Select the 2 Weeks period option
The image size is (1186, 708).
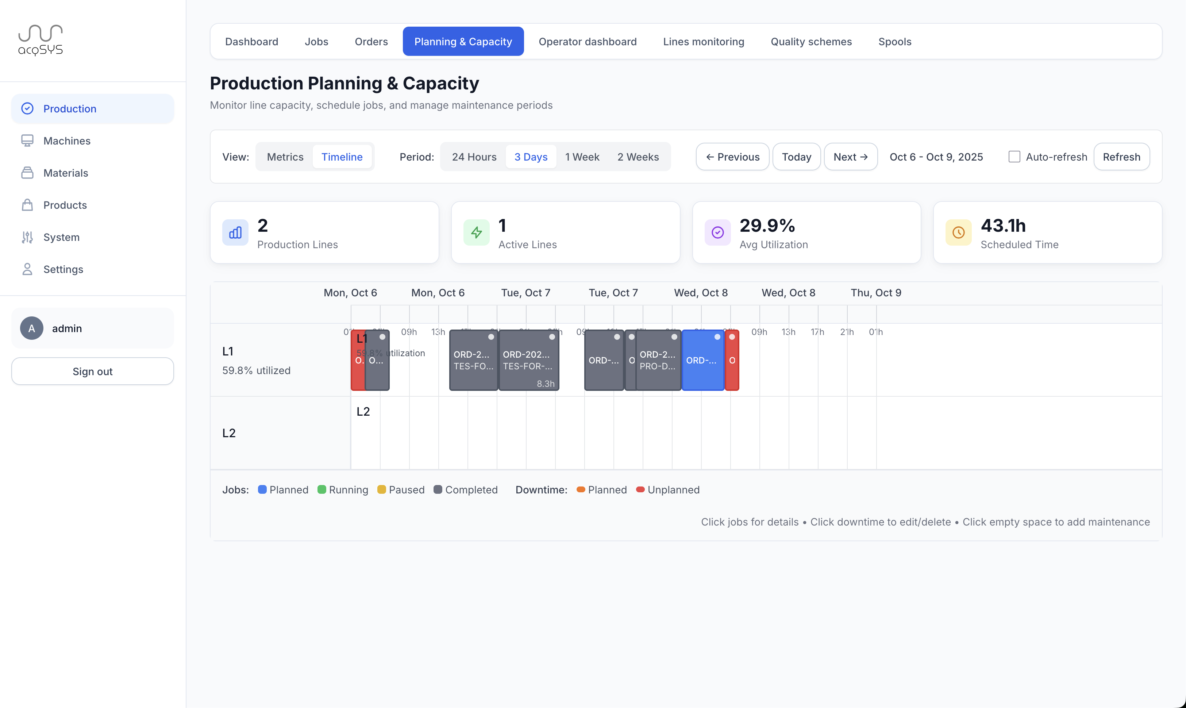638,157
